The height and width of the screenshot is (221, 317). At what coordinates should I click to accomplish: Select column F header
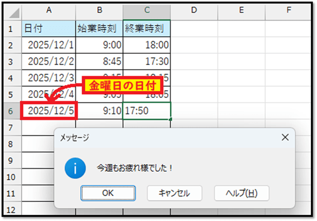coord(289,11)
